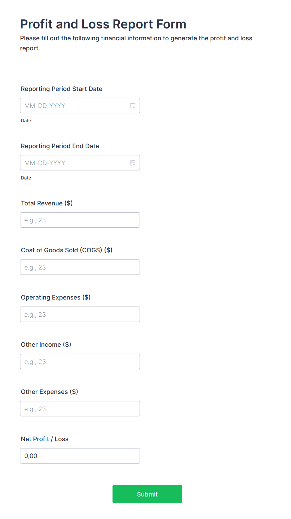Click the Other Expenses input field

80,408
